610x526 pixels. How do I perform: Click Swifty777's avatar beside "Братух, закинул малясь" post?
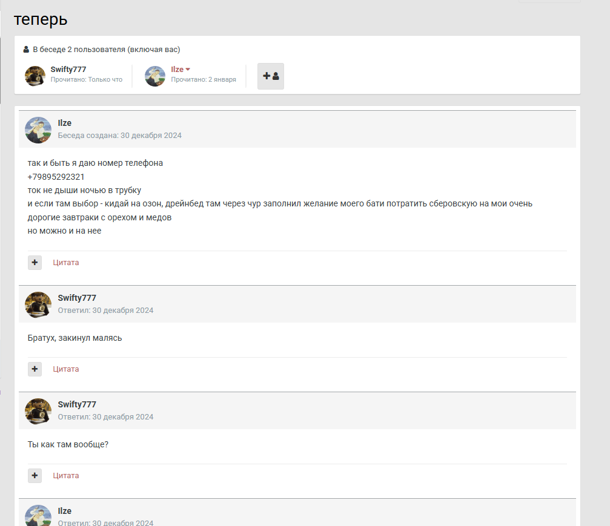pos(38,304)
